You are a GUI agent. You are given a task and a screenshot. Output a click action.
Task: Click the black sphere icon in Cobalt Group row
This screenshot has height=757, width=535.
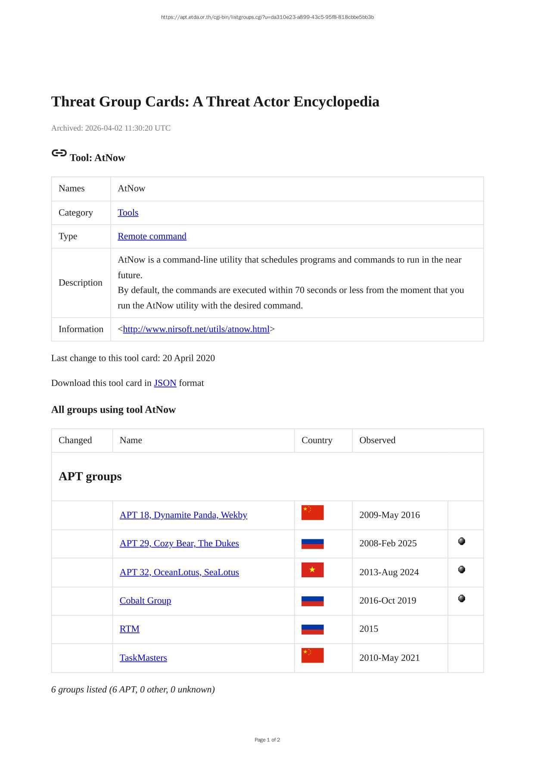461,598
